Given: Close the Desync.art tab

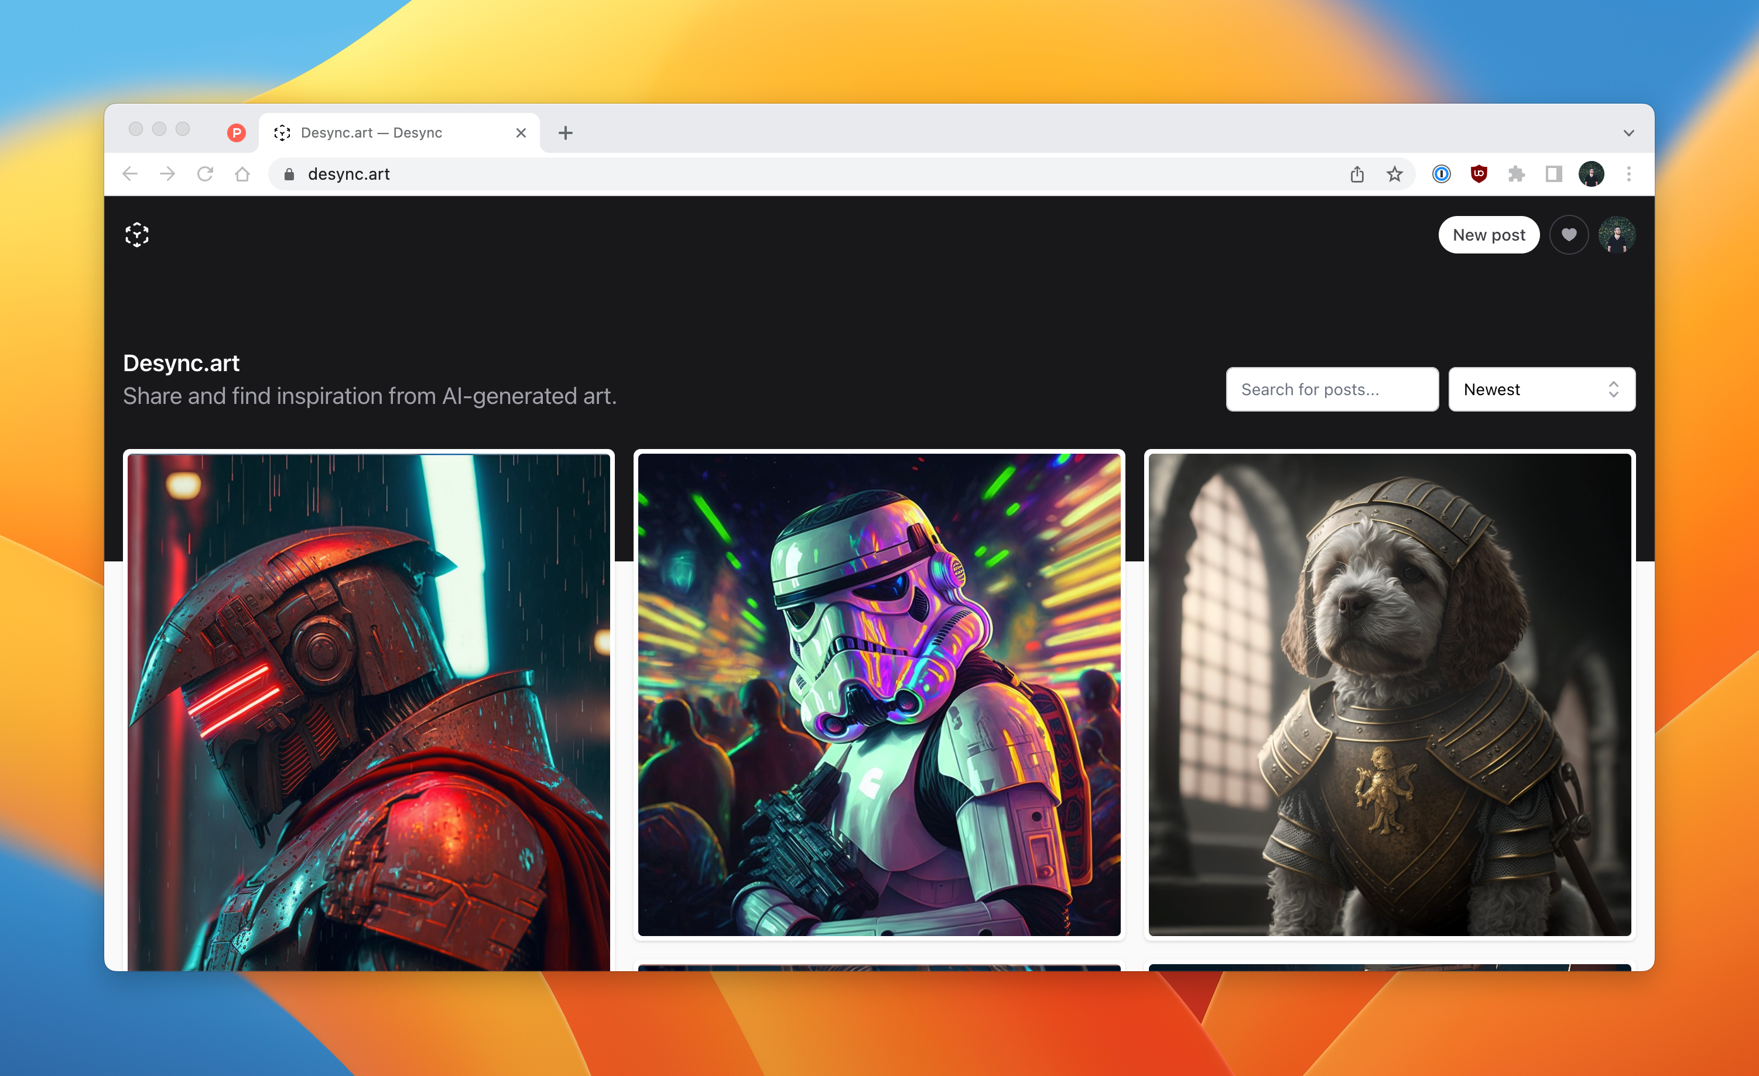Looking at the screenshot, I should click(521, 133).
